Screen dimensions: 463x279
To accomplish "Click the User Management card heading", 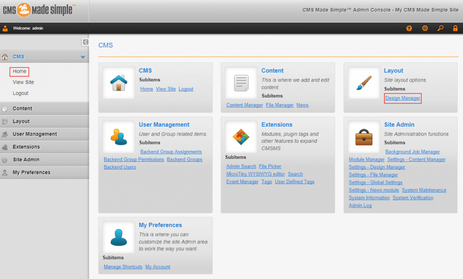I will point(164,125).
